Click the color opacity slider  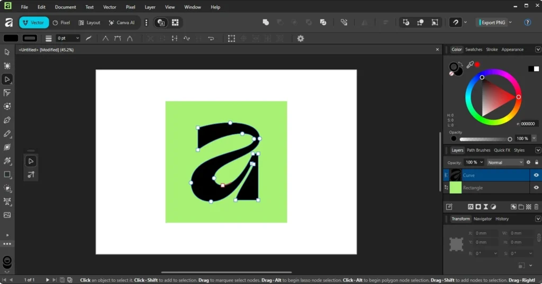click(484, 139)
